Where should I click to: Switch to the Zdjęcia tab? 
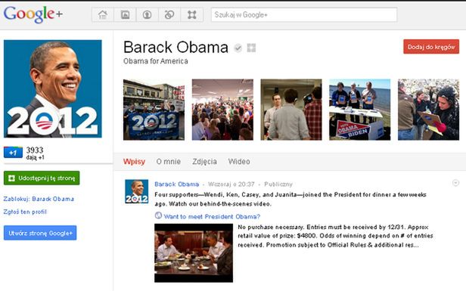pos(204,162)
